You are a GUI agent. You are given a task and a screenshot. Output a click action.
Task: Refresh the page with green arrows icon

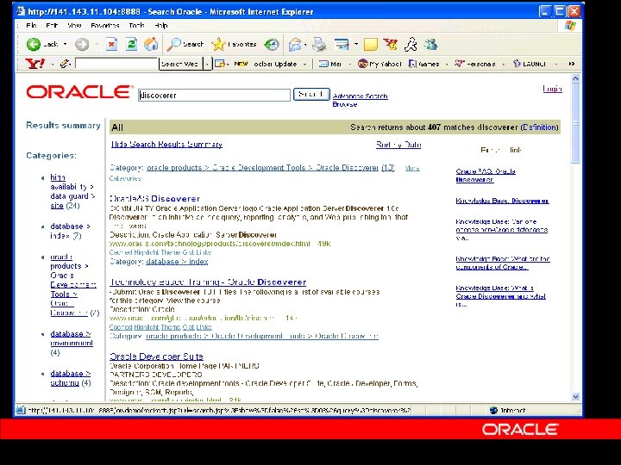(x=131, y=44)
